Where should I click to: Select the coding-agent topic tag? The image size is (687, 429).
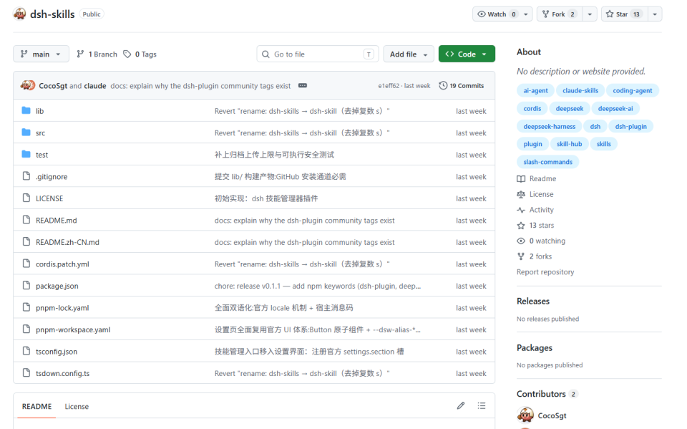pyautogui.click(x=632, y=90)
